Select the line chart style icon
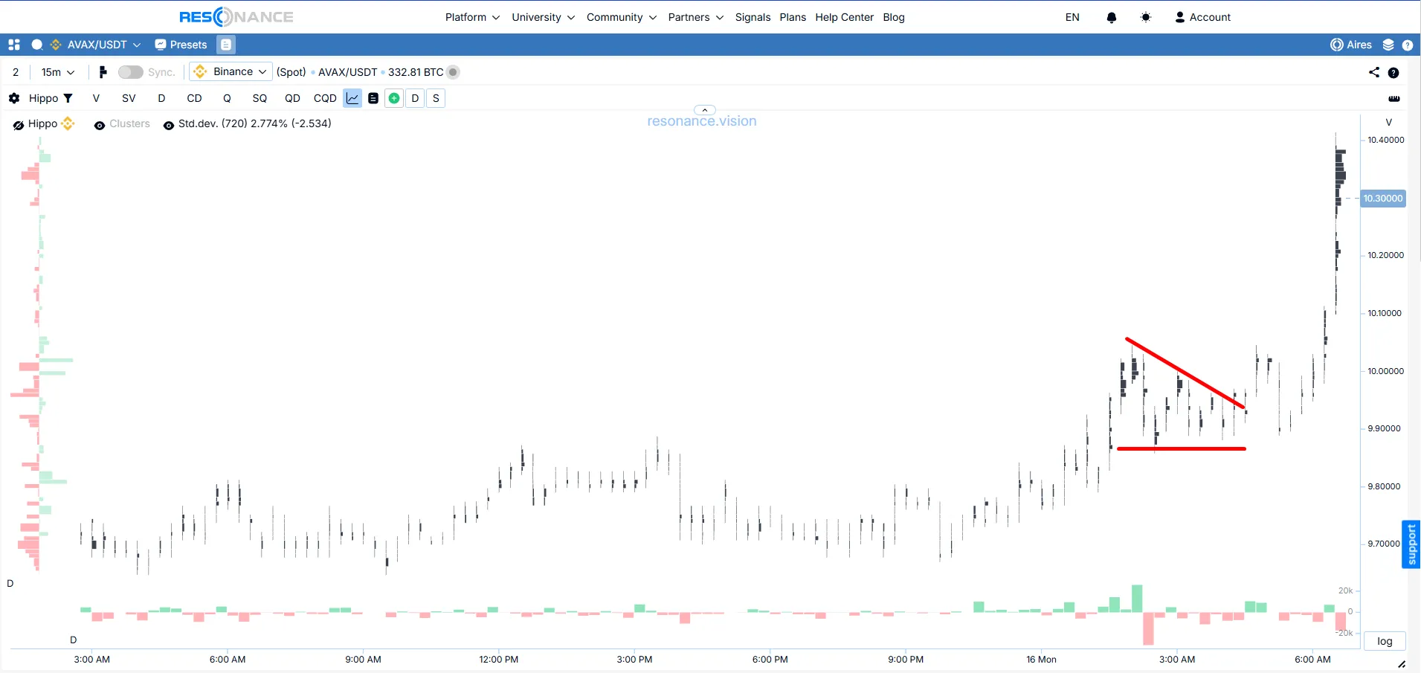The image size is (1421, 673). click(351, 98)
